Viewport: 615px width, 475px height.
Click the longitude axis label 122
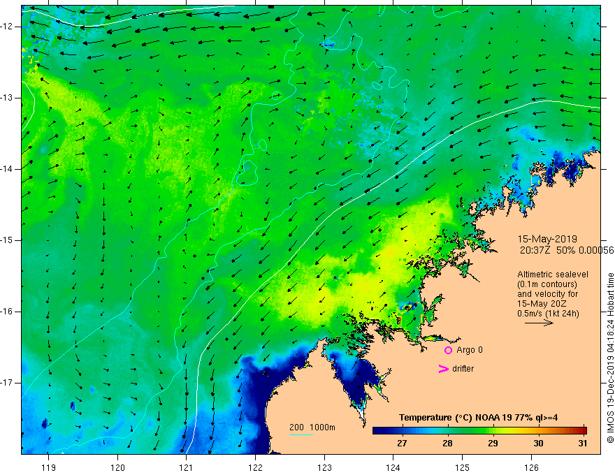tap(255, 467)
